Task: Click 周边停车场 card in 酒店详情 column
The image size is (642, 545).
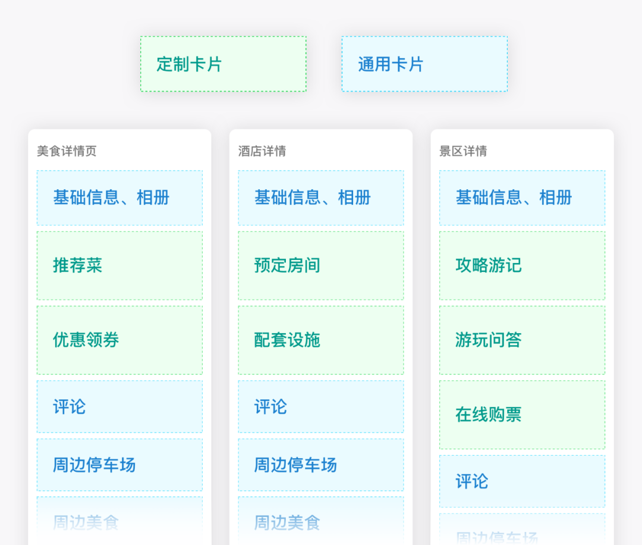Action: click(321, 465)
